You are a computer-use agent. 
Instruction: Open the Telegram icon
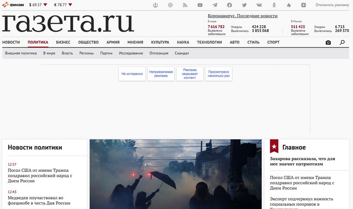point(215,5)
